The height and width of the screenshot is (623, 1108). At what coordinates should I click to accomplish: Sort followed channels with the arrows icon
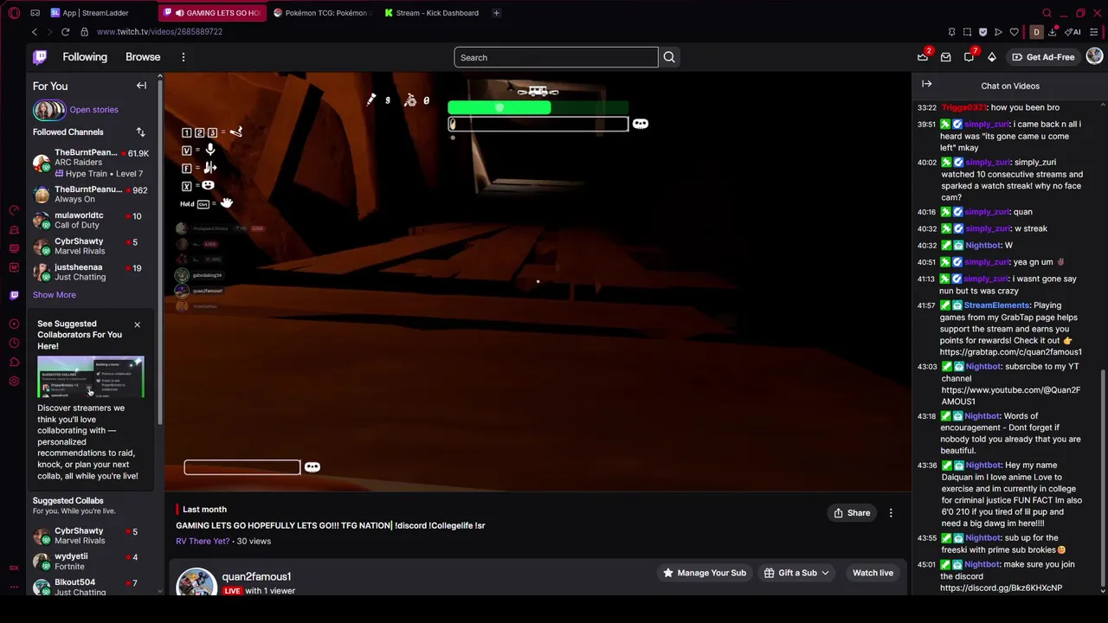pos(140,132)
